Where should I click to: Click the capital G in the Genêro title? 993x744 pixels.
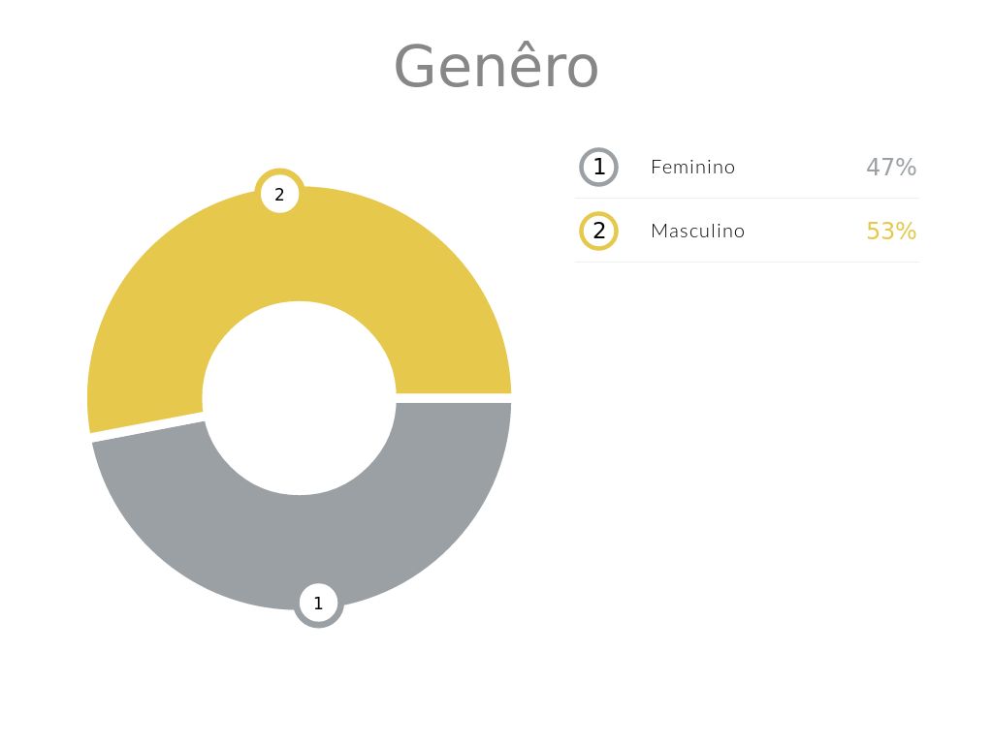(x=414, y=67)
